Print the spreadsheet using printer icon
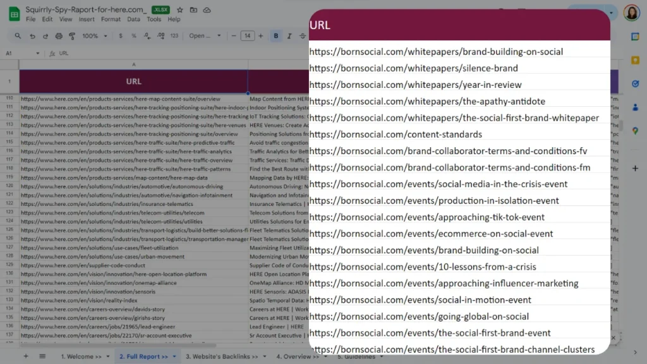This screenshot has width=647, height=364. click(59, 36)
